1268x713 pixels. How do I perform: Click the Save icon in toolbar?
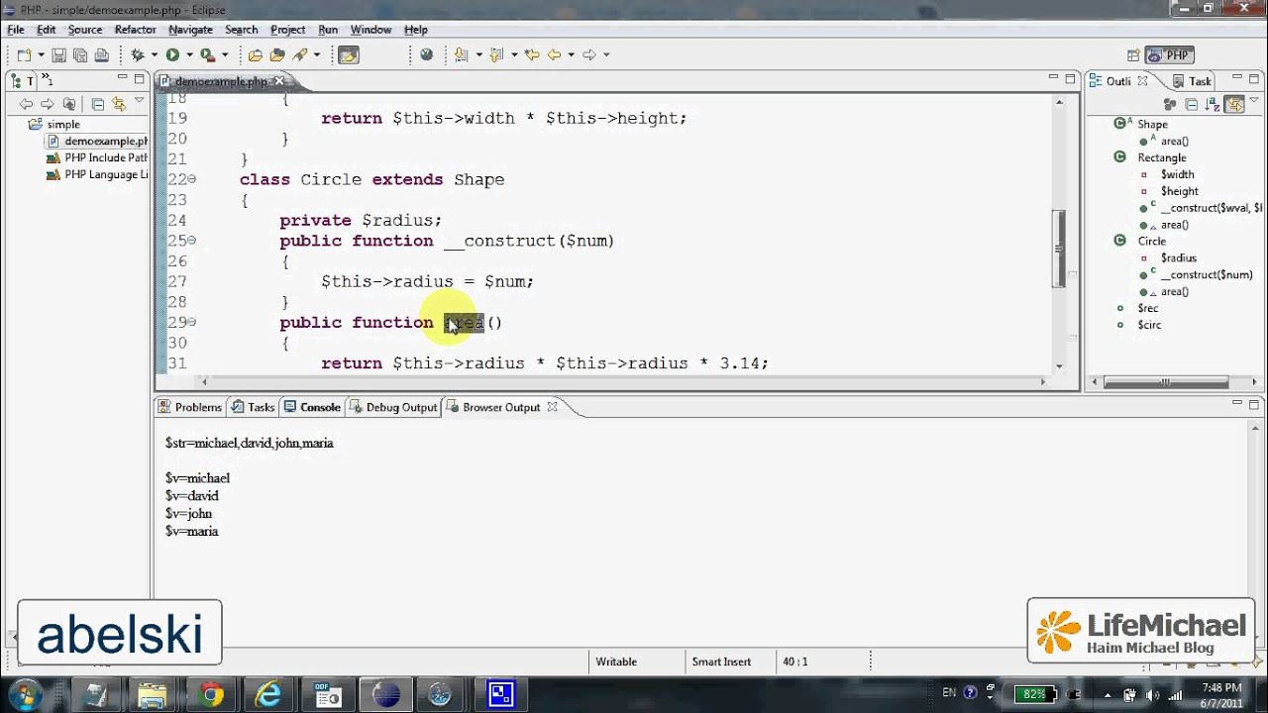tap(58, 55)
